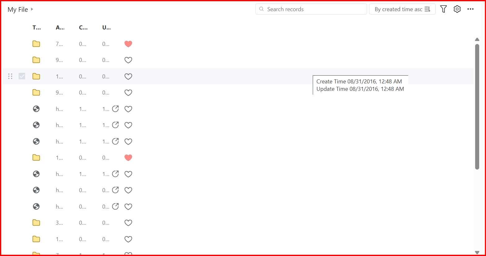Expand the My File breadcrumb arrow
The image size is (486, 256).
tap(32, 9)
